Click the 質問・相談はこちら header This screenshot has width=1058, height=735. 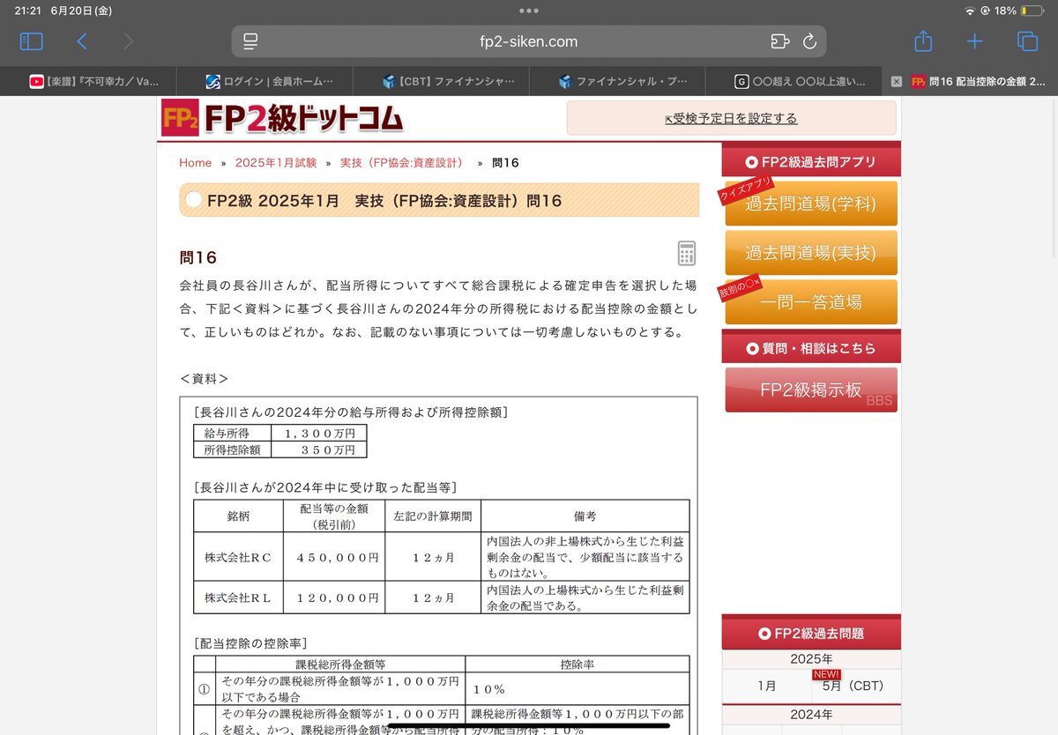pyautogui.click(x=811, y=348)
